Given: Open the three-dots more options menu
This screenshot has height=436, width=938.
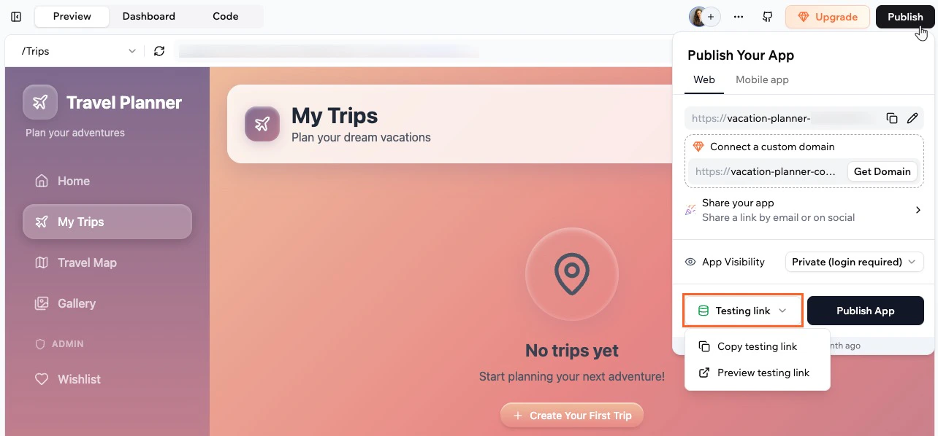Looking at the screenshot, I should [739, 17].
